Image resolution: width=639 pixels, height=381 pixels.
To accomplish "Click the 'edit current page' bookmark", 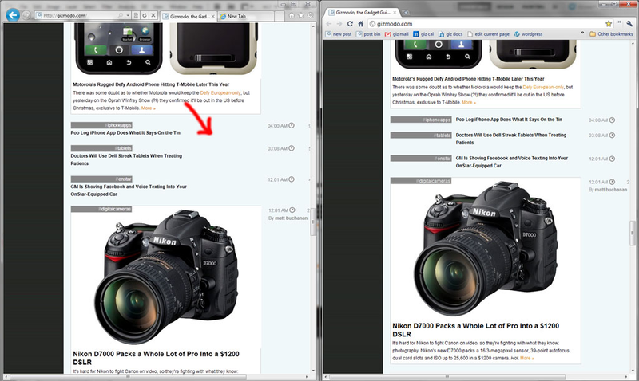I will [488, 34].
